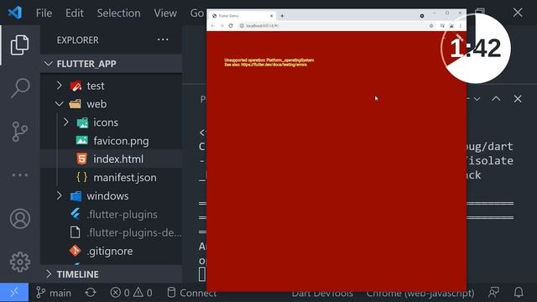This screenshot has height=302, width=537.
Task: Open the Manage gear icon
Action: pyautogui.click(x=19, y=262)
